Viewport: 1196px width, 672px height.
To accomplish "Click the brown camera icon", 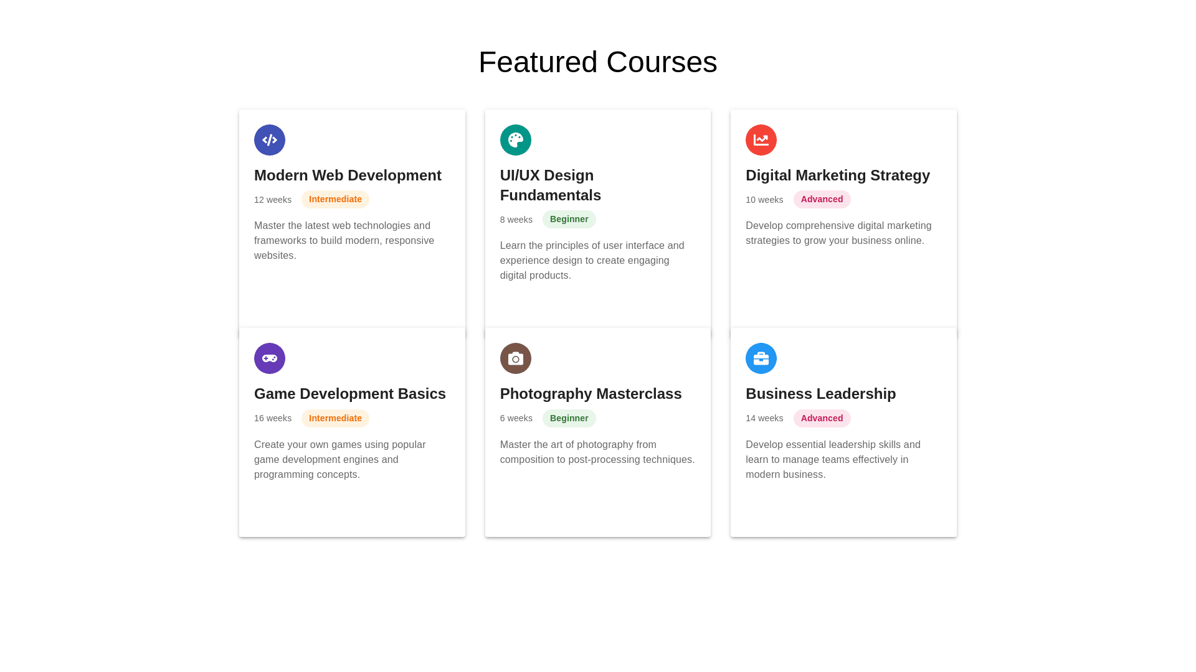I will pyautogui.click(x=516, y=358).
